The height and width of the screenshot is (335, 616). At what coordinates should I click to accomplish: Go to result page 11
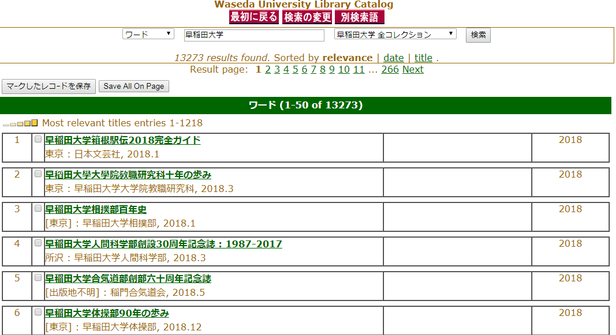tap(359, 69)
